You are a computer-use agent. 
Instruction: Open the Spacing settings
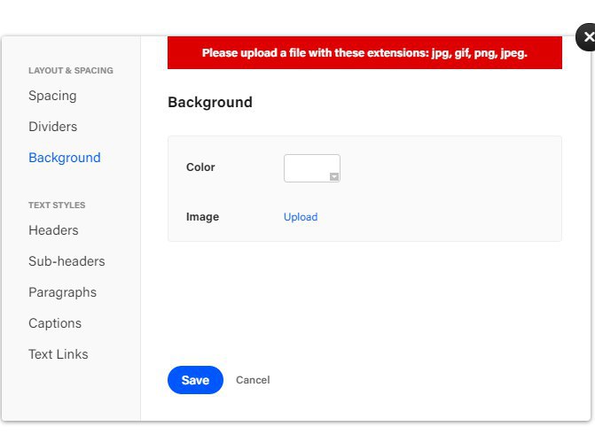(x=52, y=96)
